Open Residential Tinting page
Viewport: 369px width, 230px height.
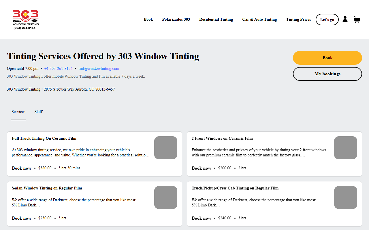click(x=216, y=20)
